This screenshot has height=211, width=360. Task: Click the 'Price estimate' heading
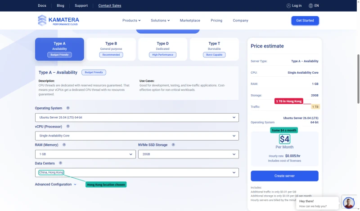pyautogui.click(x=267, y=46)
